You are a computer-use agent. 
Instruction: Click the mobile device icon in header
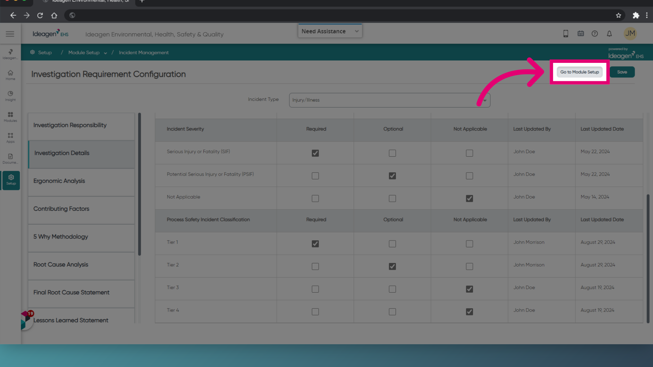point(566,34)
